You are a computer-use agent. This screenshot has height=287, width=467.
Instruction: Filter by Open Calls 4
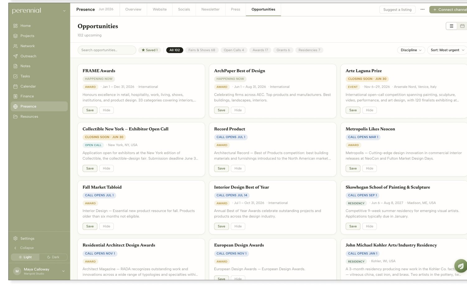(234, 50)
